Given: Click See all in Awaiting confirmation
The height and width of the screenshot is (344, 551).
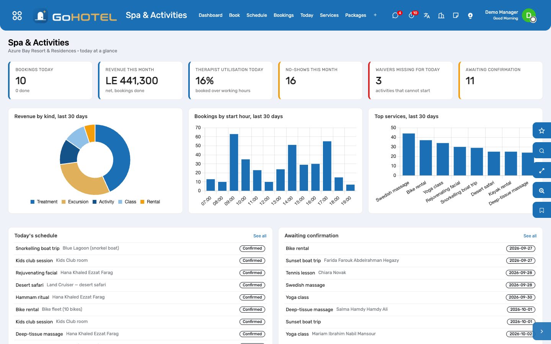Looking at the screenshot, I should click(530, 236).
